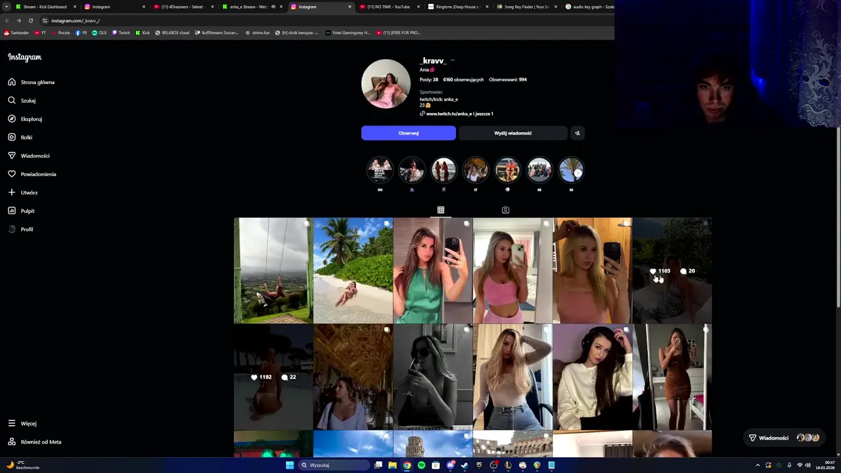This screenshot has width=841, height=473.
Task: Open Pulpit dashboard in sidebar
Action: pyautogui.click(x=22, y=211)
